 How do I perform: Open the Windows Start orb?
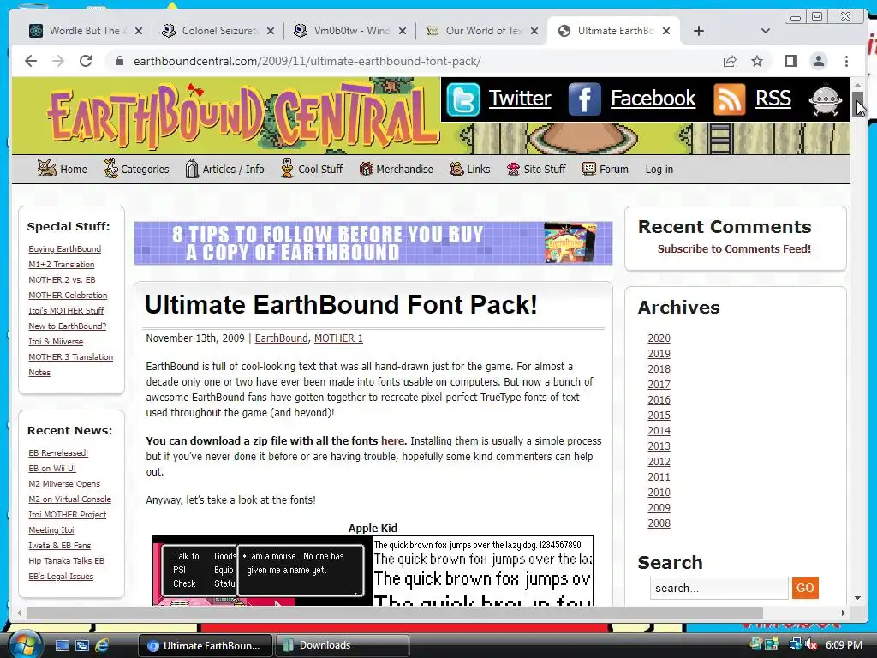click(25, 644)
